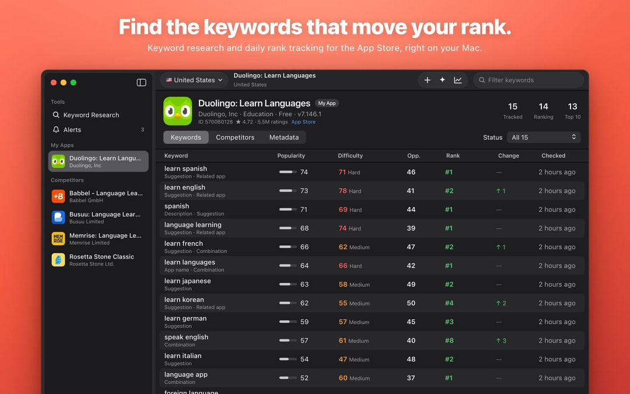Click the Rosetta Stone app icon

point(58,260)
